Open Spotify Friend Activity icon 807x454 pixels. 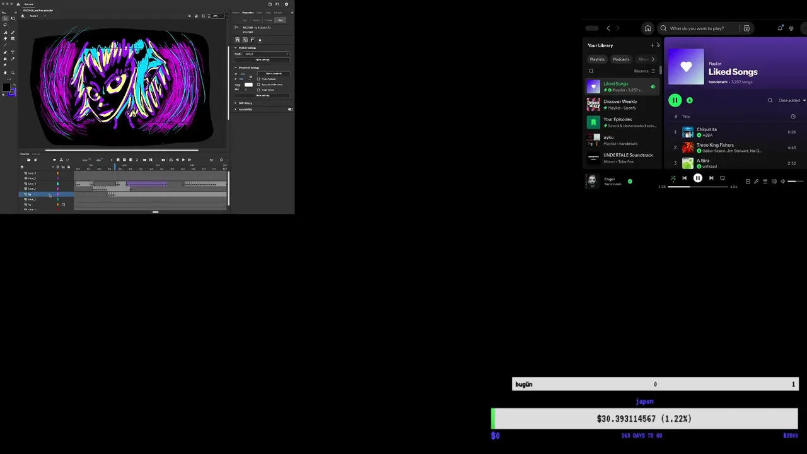(791, 28)
